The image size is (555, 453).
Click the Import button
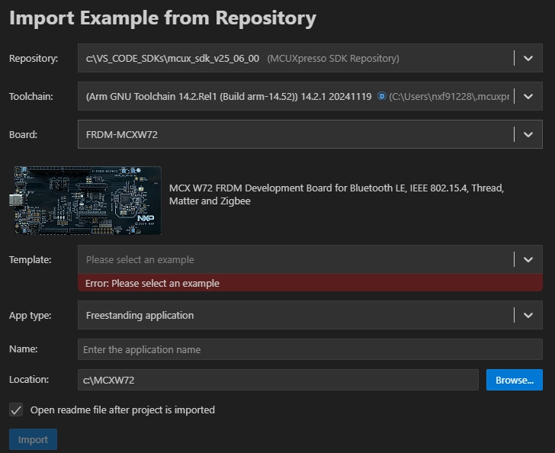[33, 439]
